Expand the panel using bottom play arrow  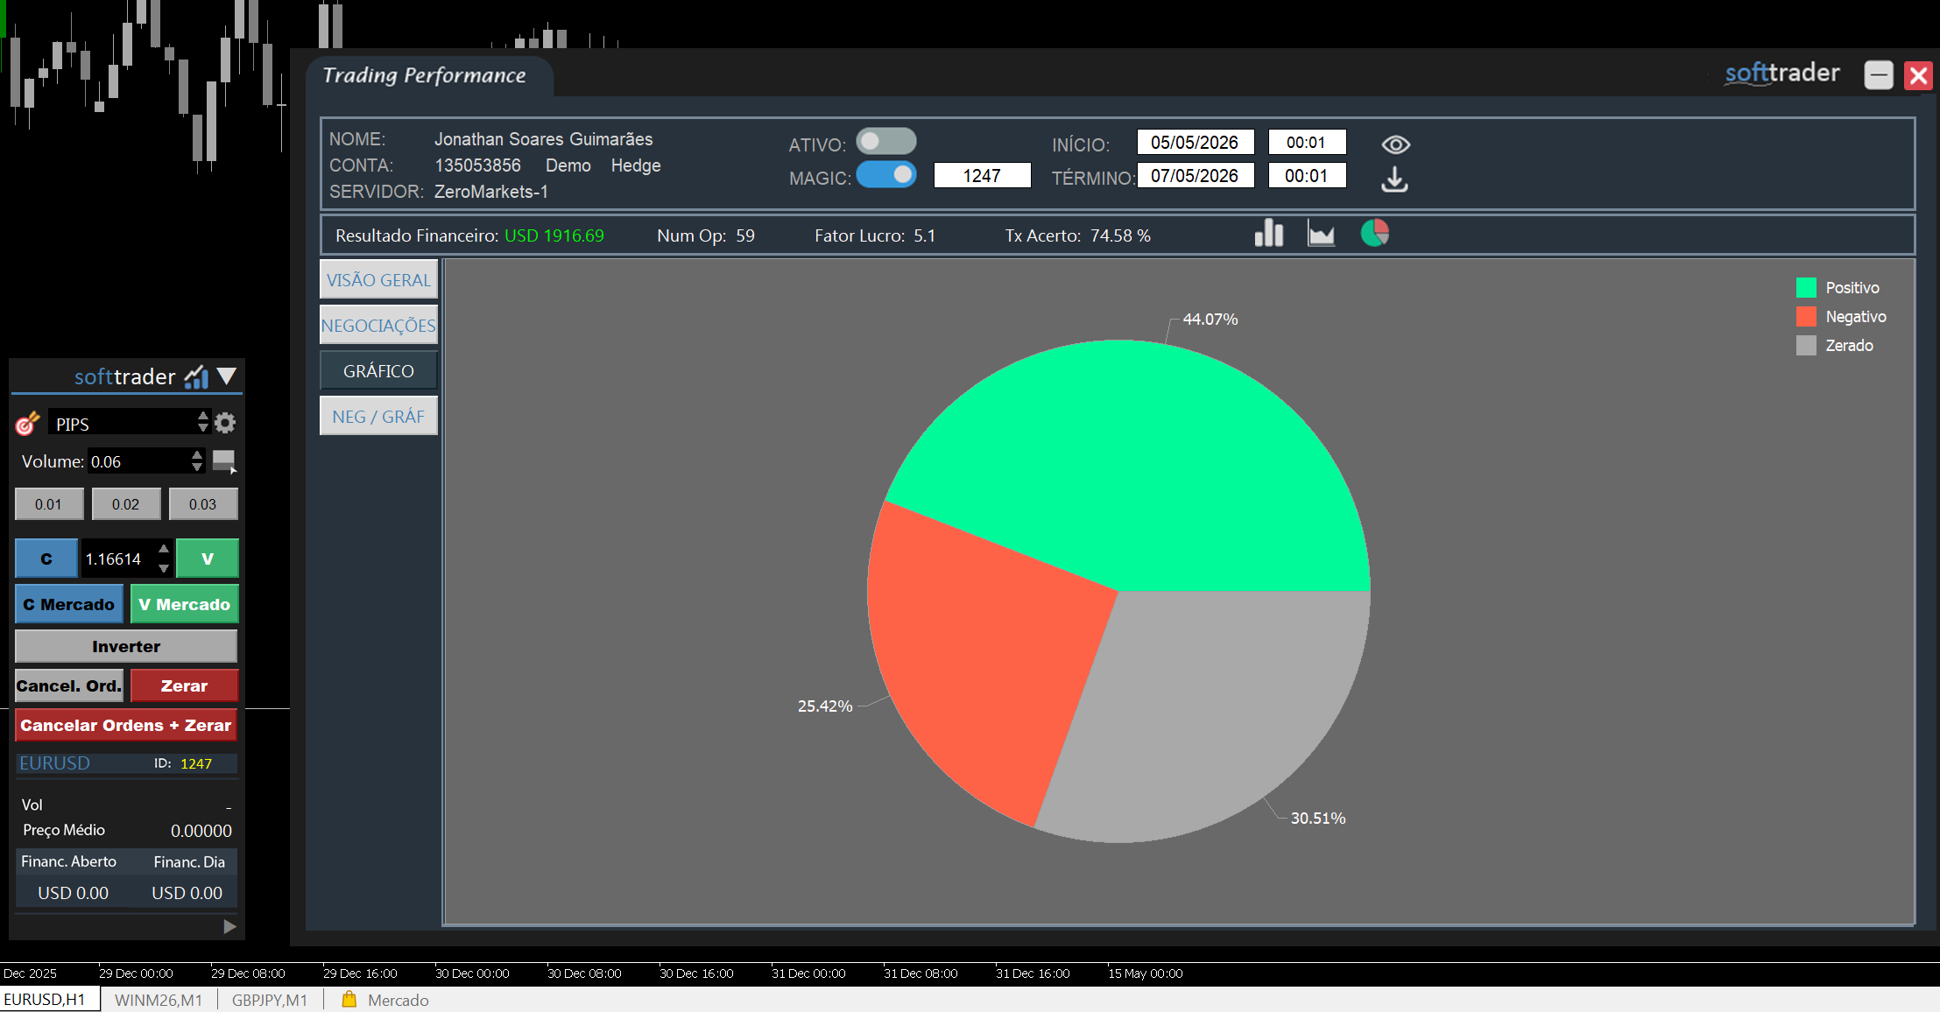coord(229,926)
